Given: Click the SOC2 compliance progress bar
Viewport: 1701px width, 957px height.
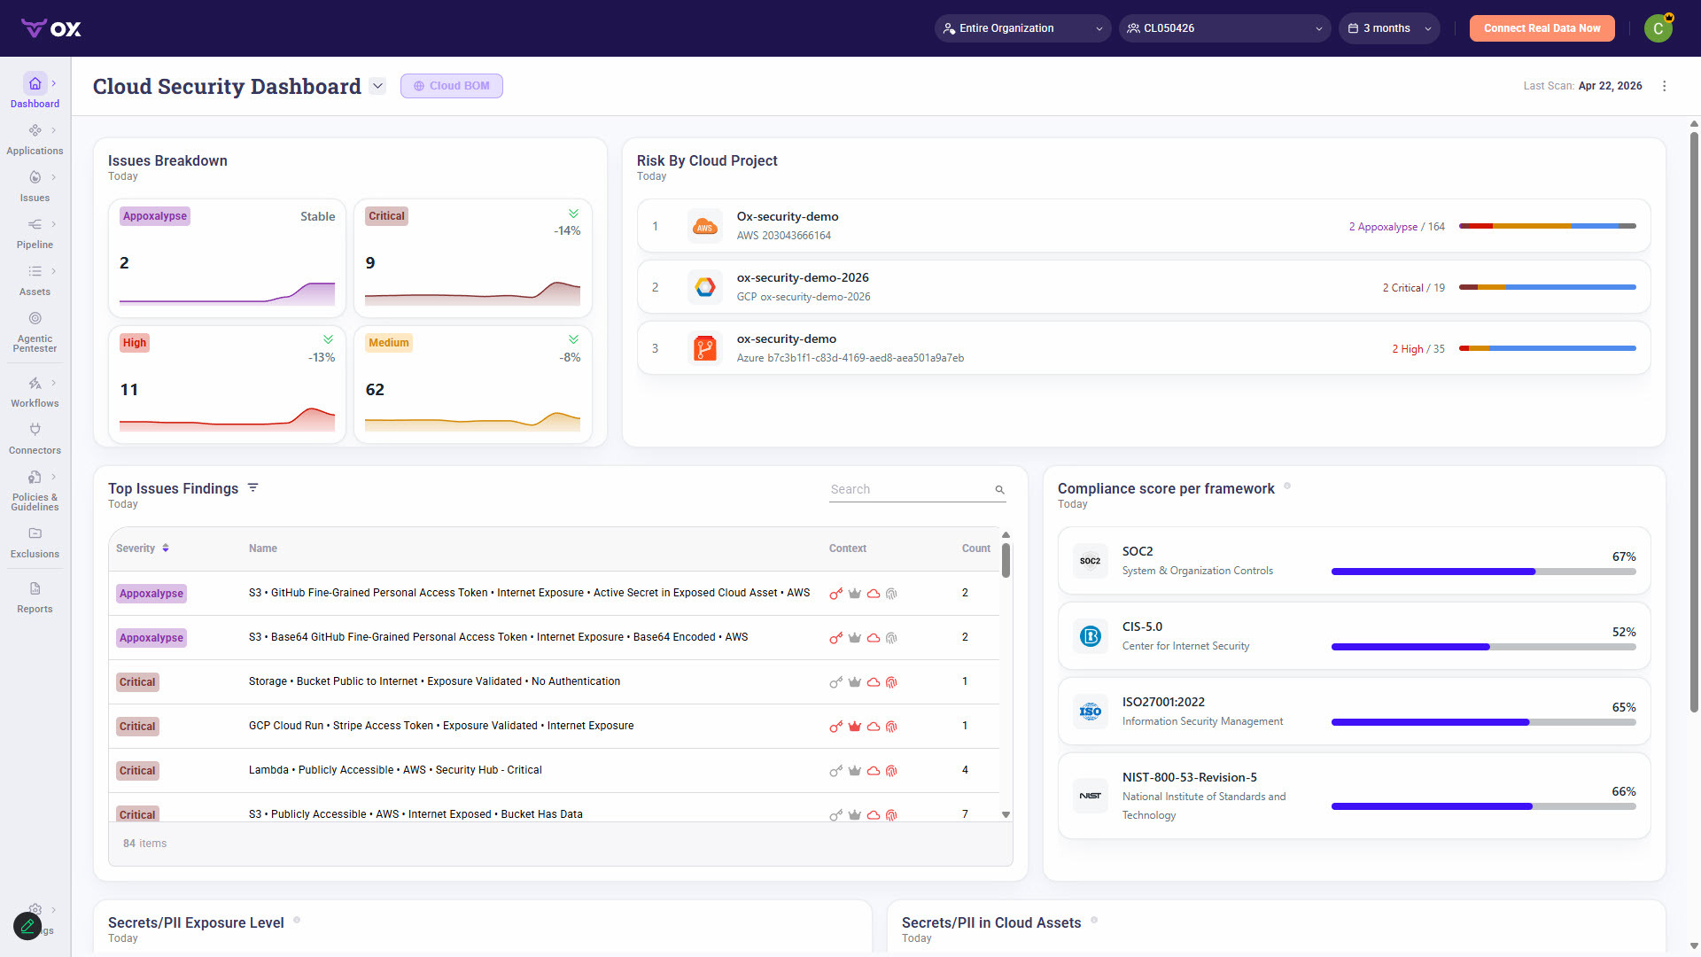Looking at the screenshot, I should coord(1483,572).
